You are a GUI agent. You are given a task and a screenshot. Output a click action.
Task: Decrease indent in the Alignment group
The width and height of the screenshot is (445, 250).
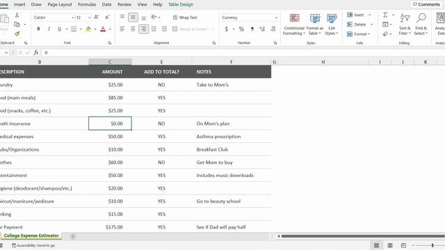coord(154,29)
